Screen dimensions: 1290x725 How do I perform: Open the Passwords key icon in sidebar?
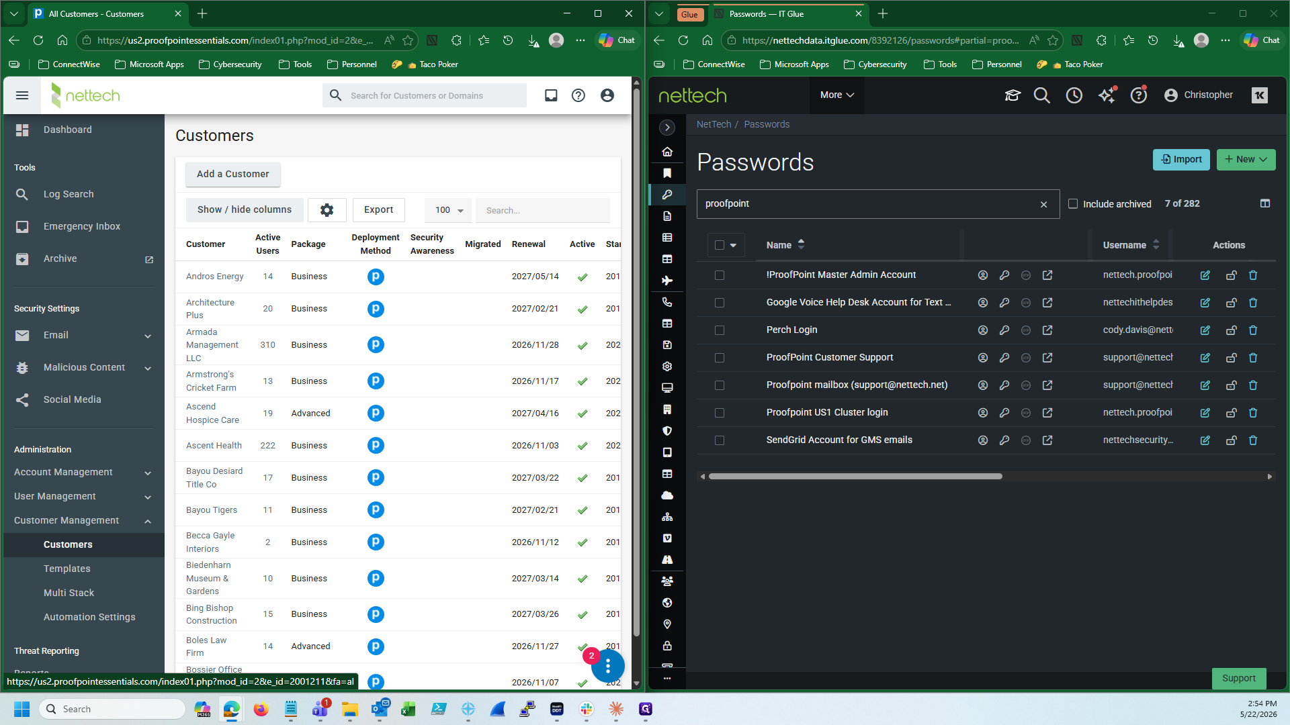[667, 195]
